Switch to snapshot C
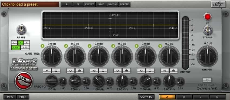Screen dimensions: 230x100 coord(201,97)
